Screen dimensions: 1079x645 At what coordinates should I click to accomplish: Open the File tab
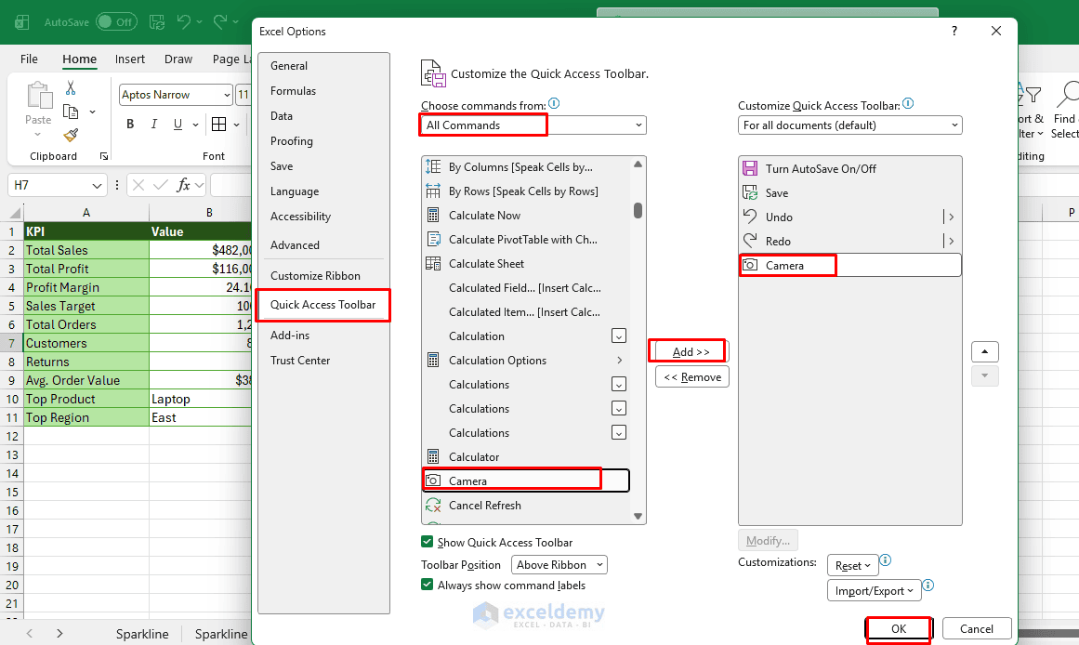(29, 59)
